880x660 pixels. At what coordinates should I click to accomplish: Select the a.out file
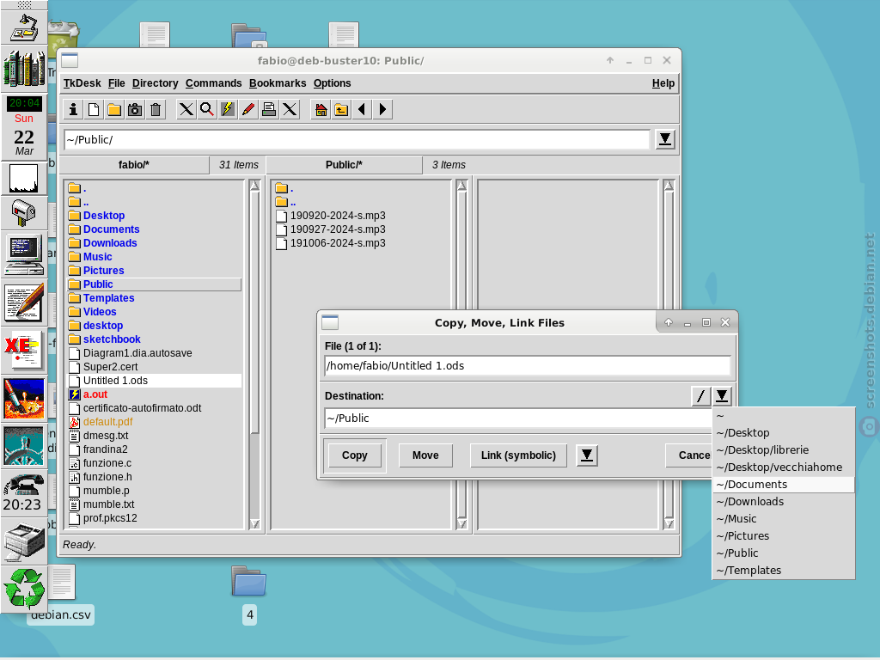point(95,394)
